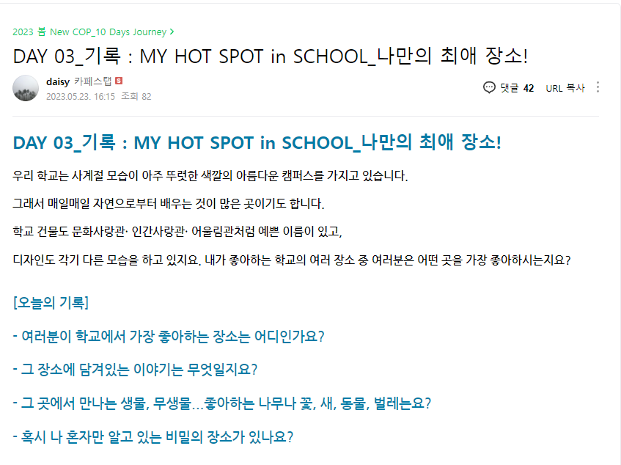Click the view count 조회 82
621x465 pixels.
pos(136,97)
